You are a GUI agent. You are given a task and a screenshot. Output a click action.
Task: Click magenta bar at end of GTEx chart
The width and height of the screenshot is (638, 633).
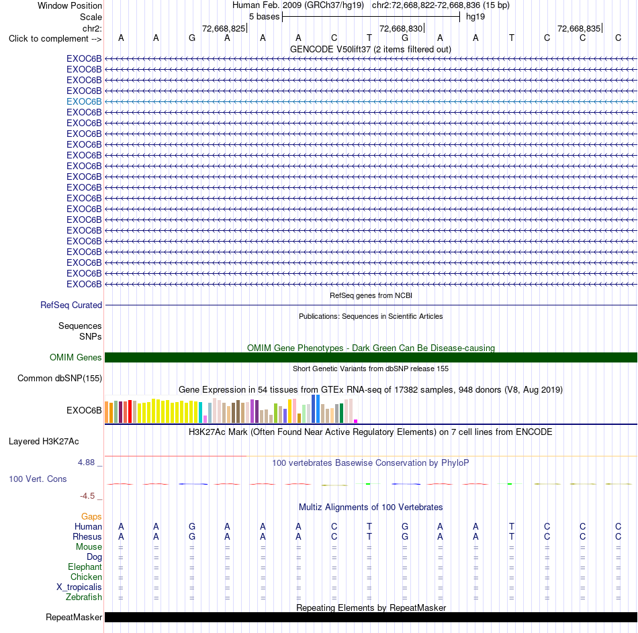click(x=356, y=422)
